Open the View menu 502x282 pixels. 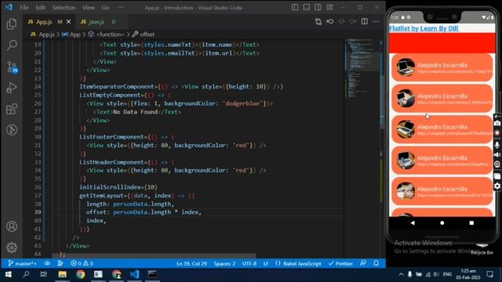tap(89, 8)
